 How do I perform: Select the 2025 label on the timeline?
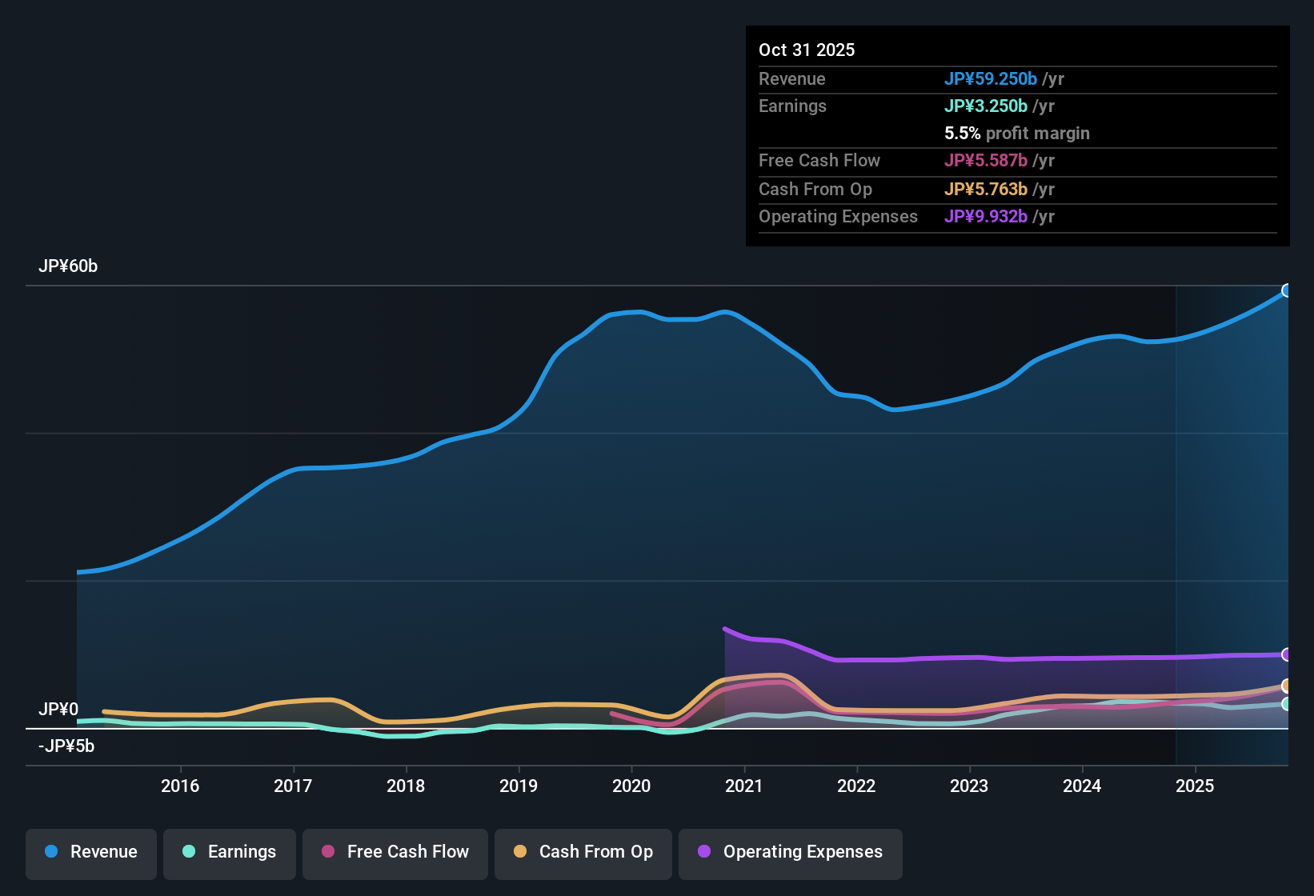[1196, 786]
